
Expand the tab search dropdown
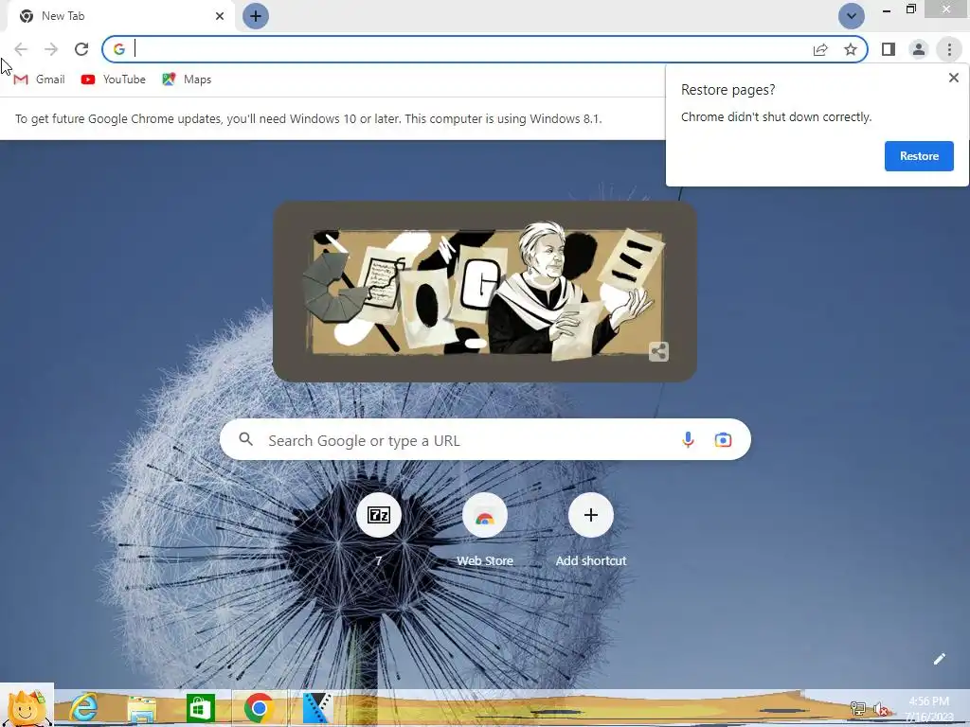pyautogui.click(x=852, y=16)
